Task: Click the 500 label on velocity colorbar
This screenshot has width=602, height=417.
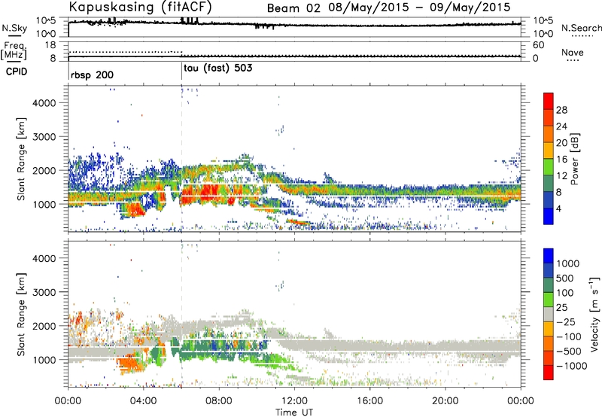Action: (x=565, y=279)
